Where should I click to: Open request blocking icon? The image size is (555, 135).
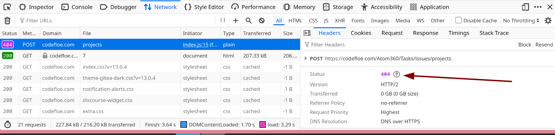pos(262,21)
